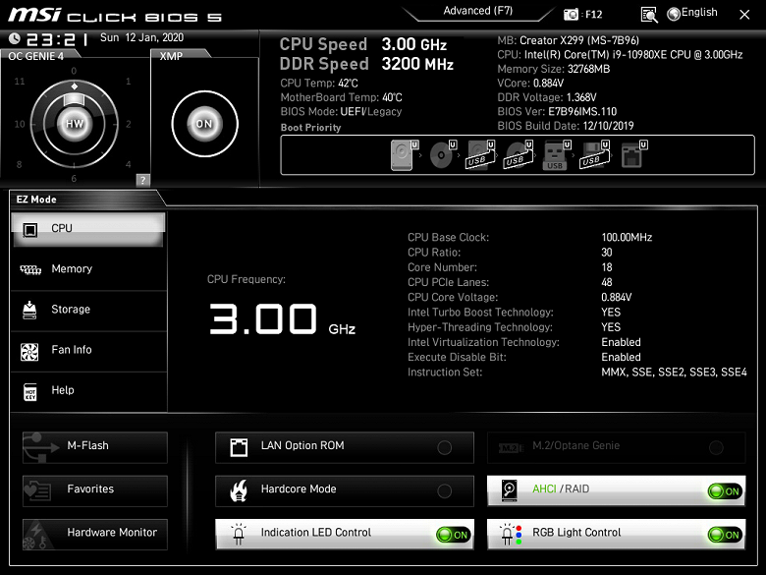Enable the LAN Option ROM radio
Image resolution: width=766 pixels, height=575 pixels.
pyautogui.click(x=445, y=447)
